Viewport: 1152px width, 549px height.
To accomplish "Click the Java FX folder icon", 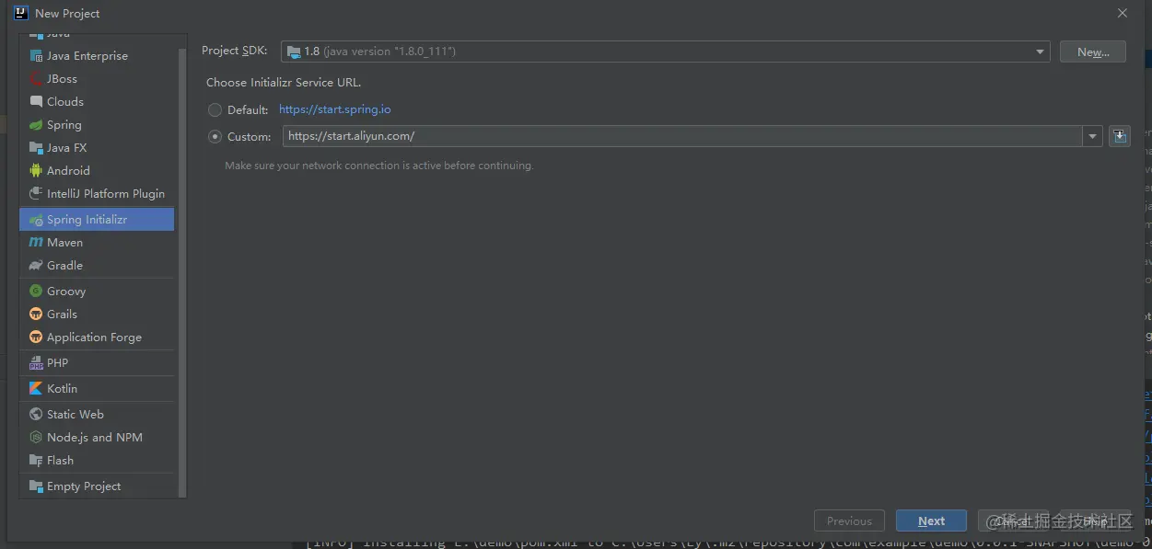I will tap(36, 148).
